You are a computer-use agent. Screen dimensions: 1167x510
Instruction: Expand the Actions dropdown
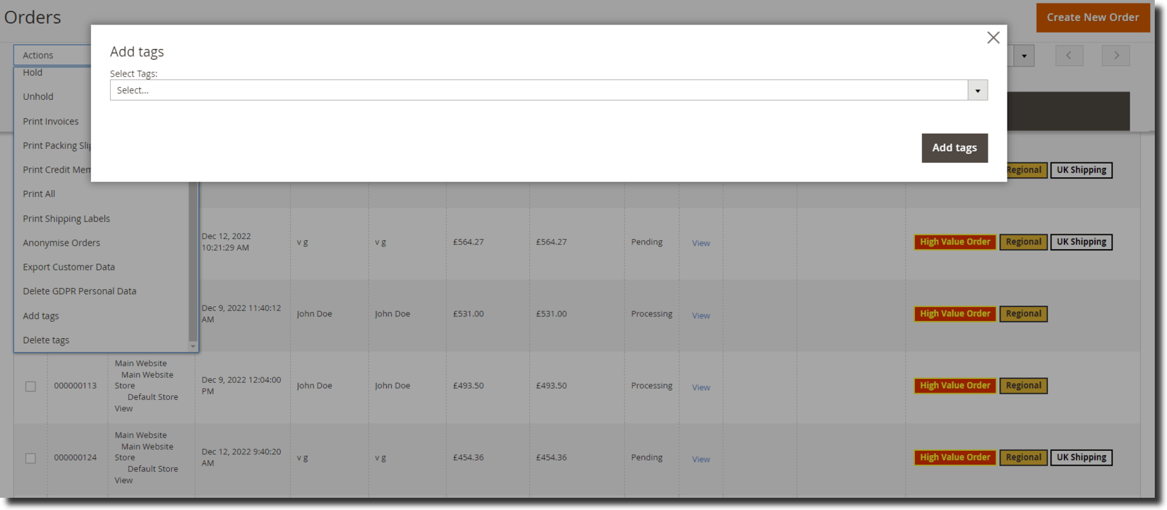pos(53,56)
